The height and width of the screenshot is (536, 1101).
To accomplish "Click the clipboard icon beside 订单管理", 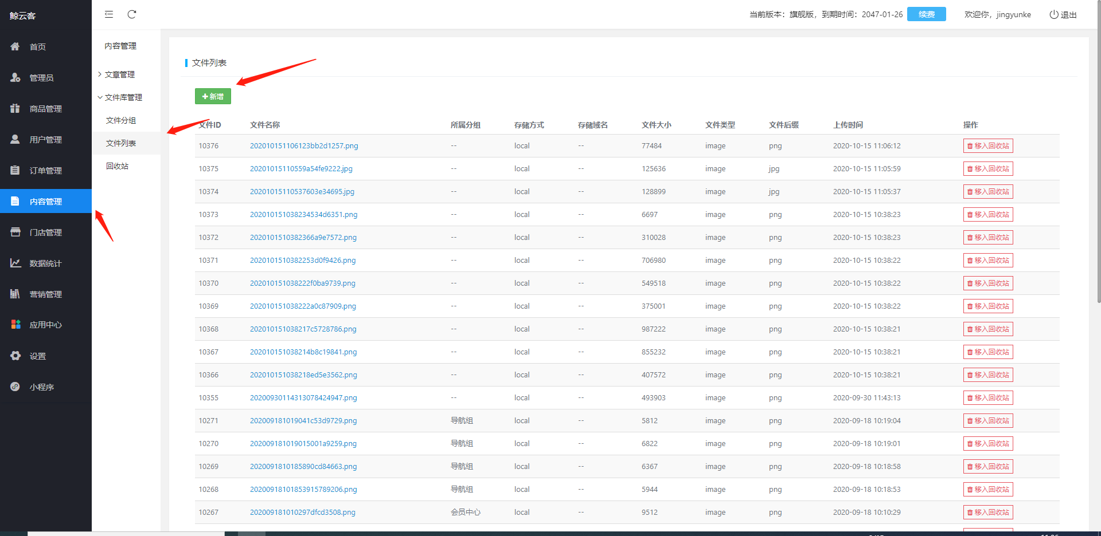I will 15,170.
